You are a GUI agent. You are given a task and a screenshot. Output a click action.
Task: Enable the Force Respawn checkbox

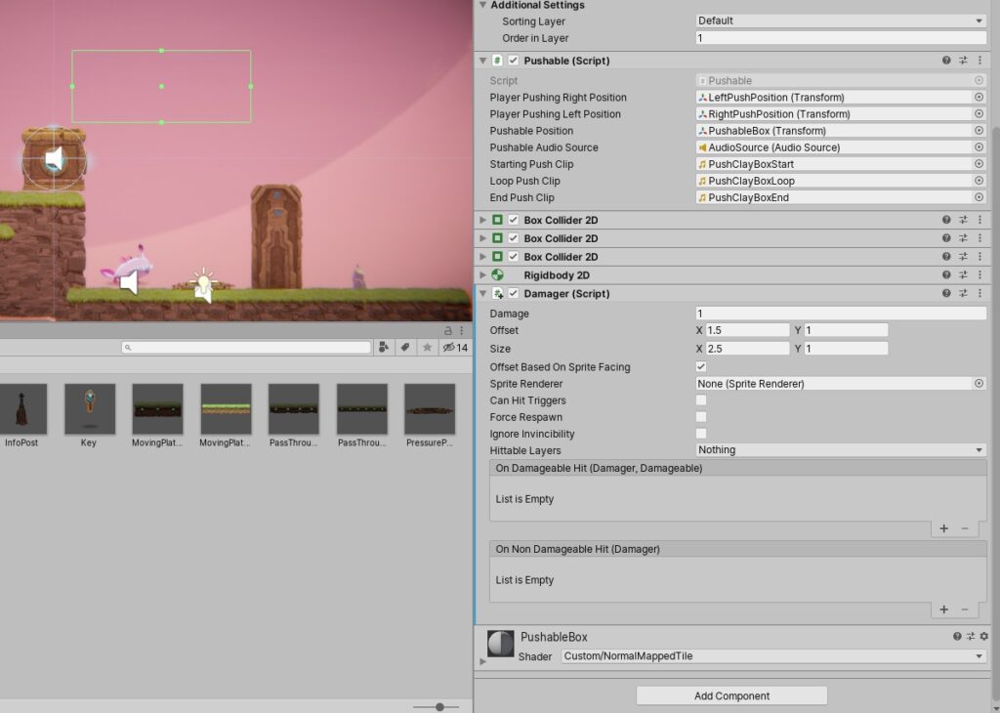pos(701,417)
